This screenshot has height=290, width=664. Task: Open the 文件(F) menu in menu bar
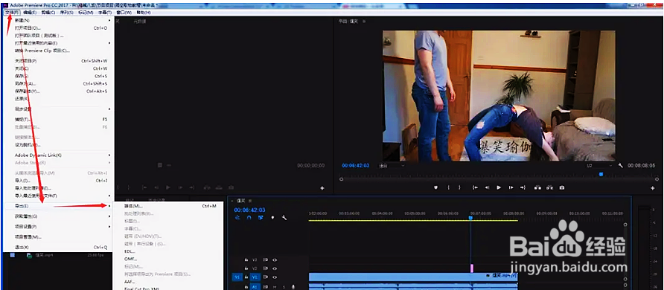(12, 13)
